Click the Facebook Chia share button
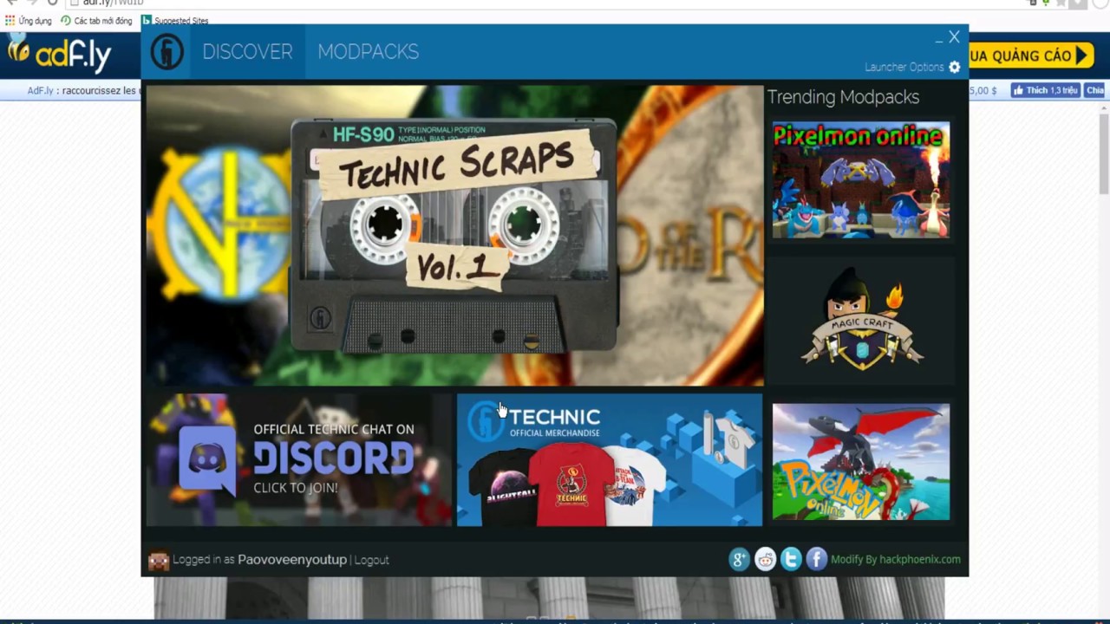This screenshot has width=1110, height=624. tap(1094, 90)
